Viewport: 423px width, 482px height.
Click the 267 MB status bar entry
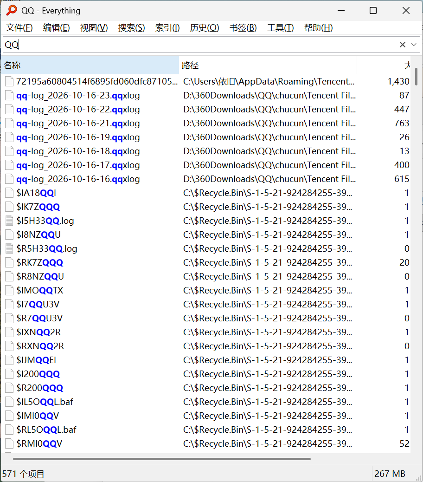point(390,474)
